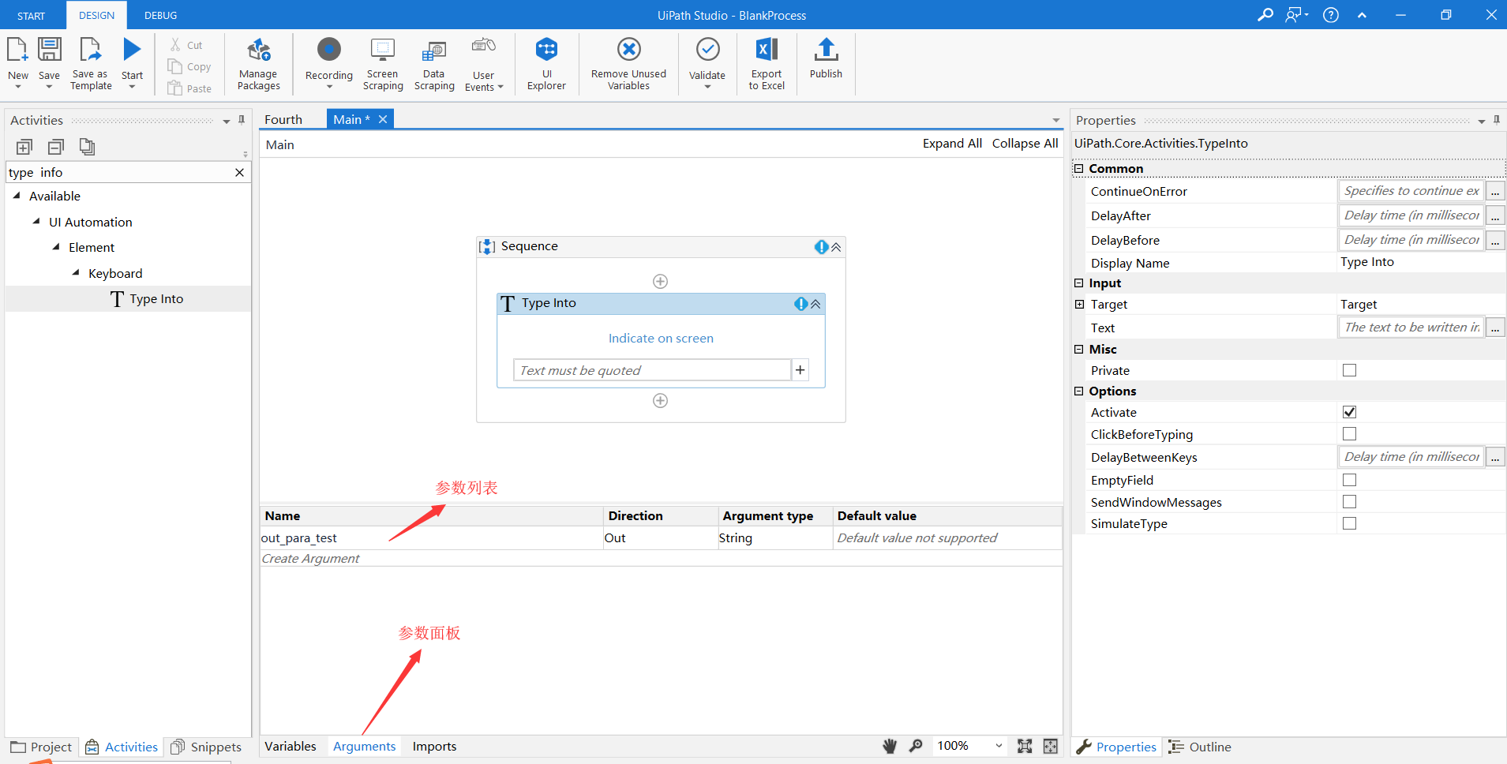Collapse the Input properties section
1507x764 pixels.
coord(1079,283)
